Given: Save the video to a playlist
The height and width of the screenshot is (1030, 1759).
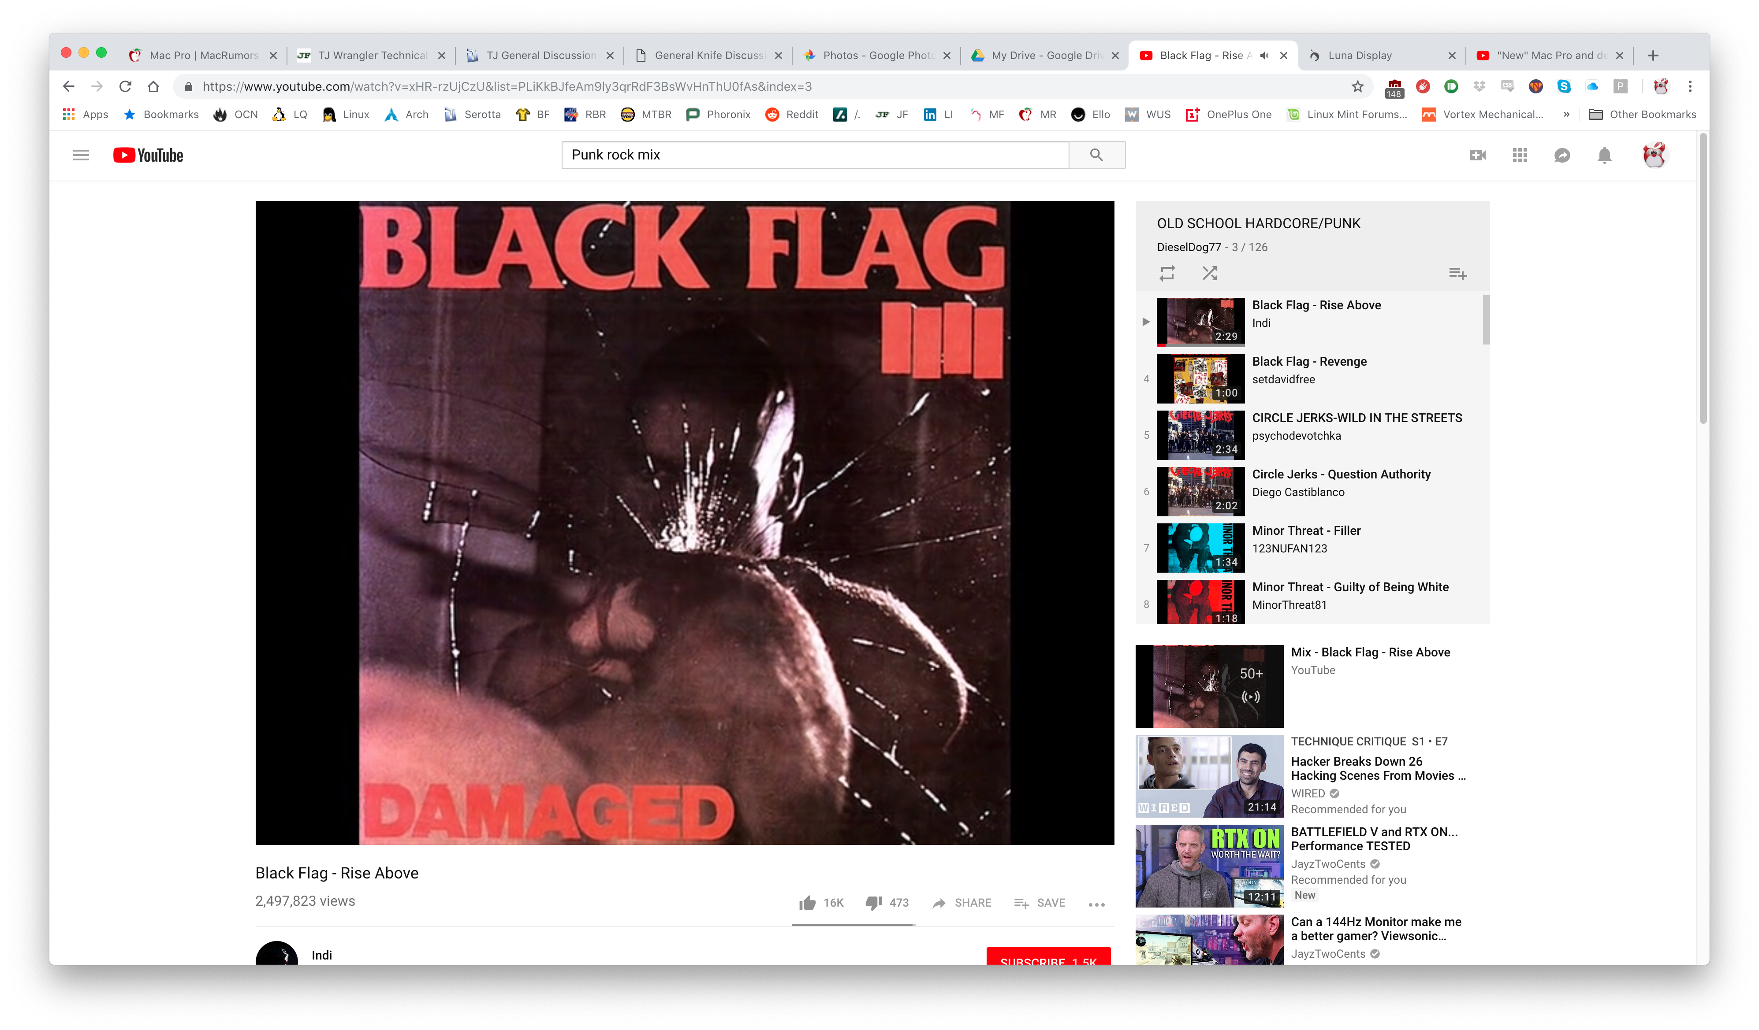Looking at the screenshot, I should coord(1040,903).
